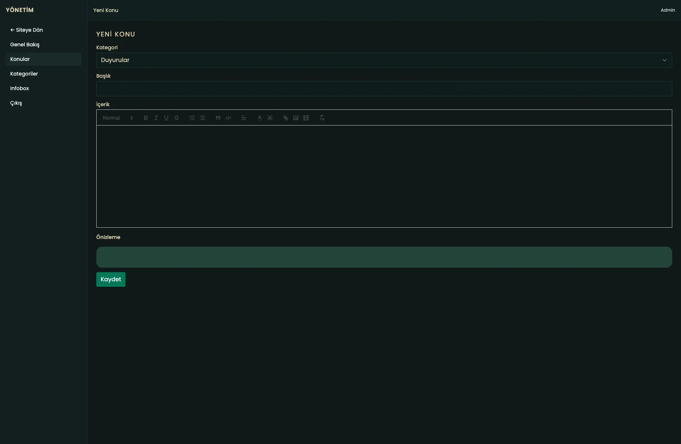This screenshot has width=681, height=444.
Task: Insert an ordered list
Action: click(192, 117)
